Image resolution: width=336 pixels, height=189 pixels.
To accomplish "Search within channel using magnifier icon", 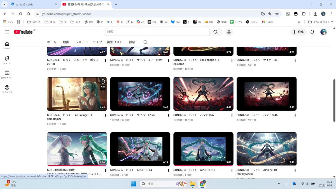I will click(145, 42).
